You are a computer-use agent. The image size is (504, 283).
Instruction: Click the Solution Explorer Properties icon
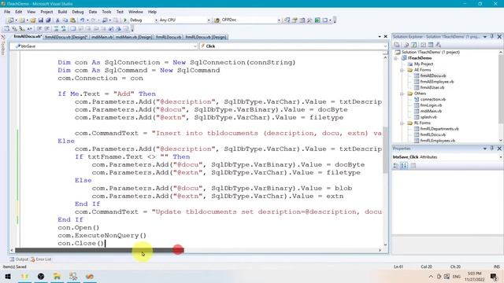tap(397, 45)
